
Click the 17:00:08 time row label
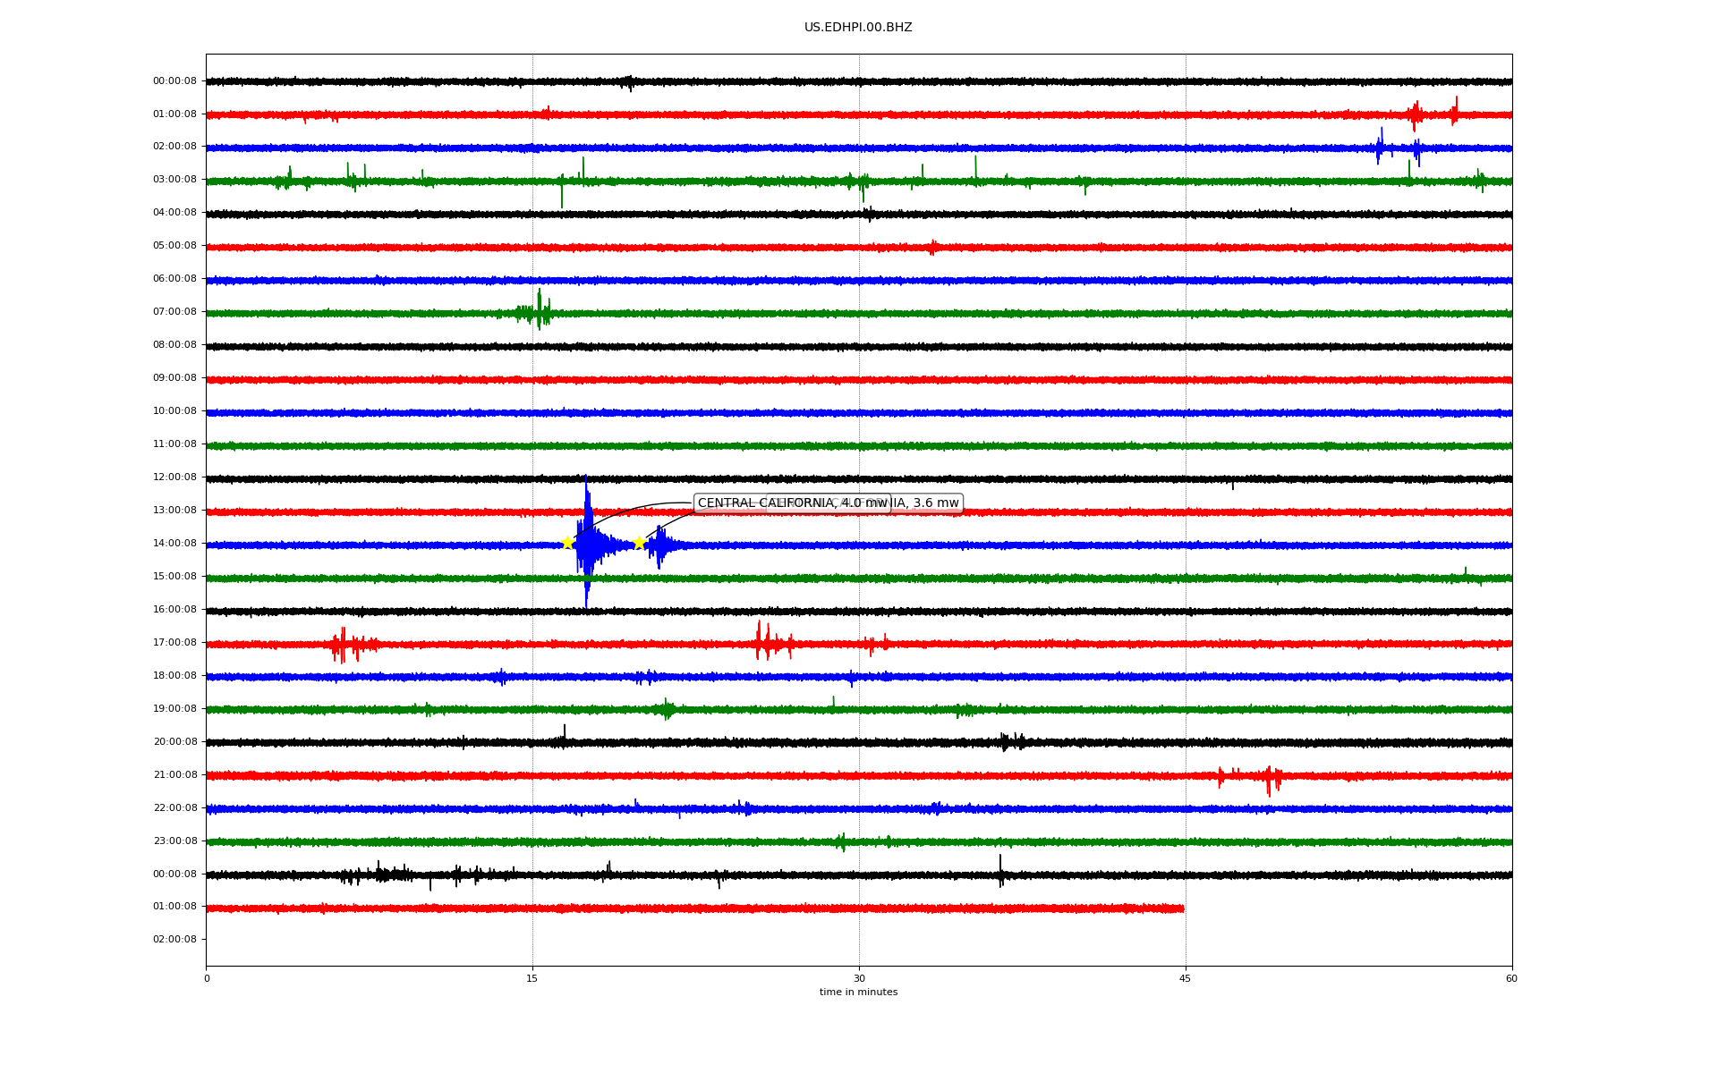pos(174,643)
